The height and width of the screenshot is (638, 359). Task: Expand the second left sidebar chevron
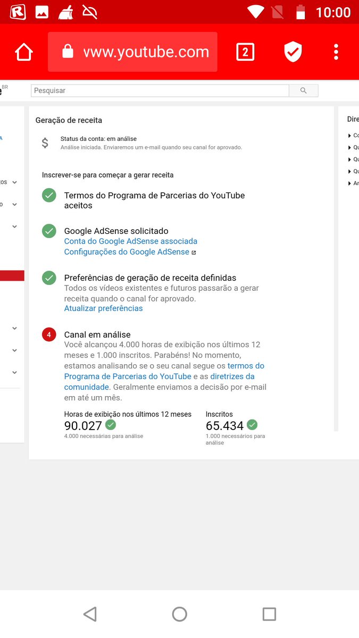pos(14,204)
